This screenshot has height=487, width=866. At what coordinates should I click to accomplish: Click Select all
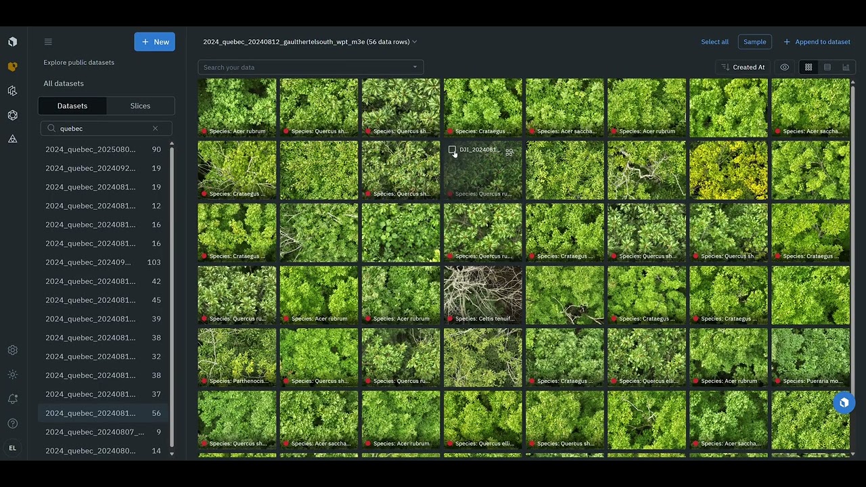coord(714,42)
